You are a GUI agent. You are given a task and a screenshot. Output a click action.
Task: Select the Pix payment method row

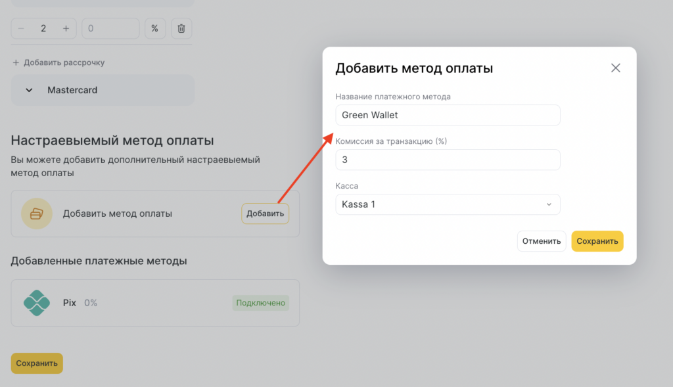click(x=154, y=303)
